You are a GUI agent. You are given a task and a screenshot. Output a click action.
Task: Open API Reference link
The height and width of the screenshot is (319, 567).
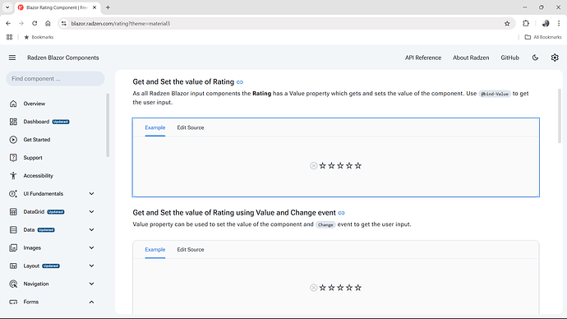(423, 58)
